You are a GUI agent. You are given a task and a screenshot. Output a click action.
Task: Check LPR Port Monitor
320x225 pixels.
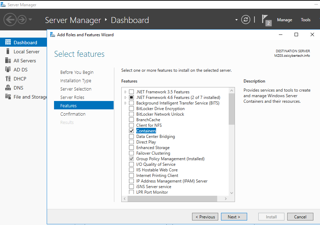[131, 192]
